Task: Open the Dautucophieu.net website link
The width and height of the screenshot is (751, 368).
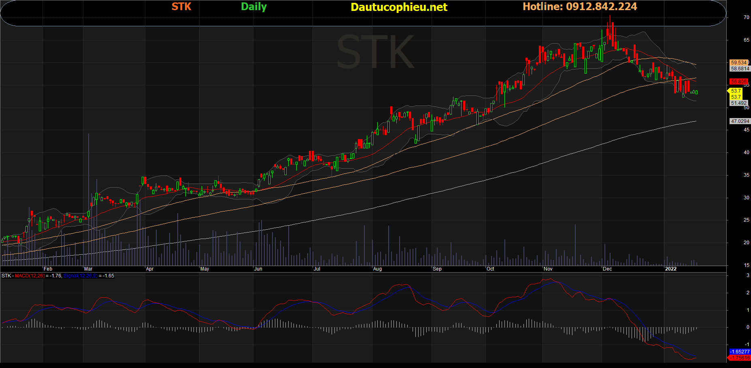Action: coord(399,7)
